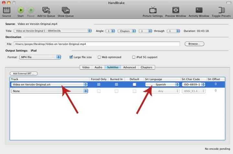Click the Srt Offset column header

(216, 79)
